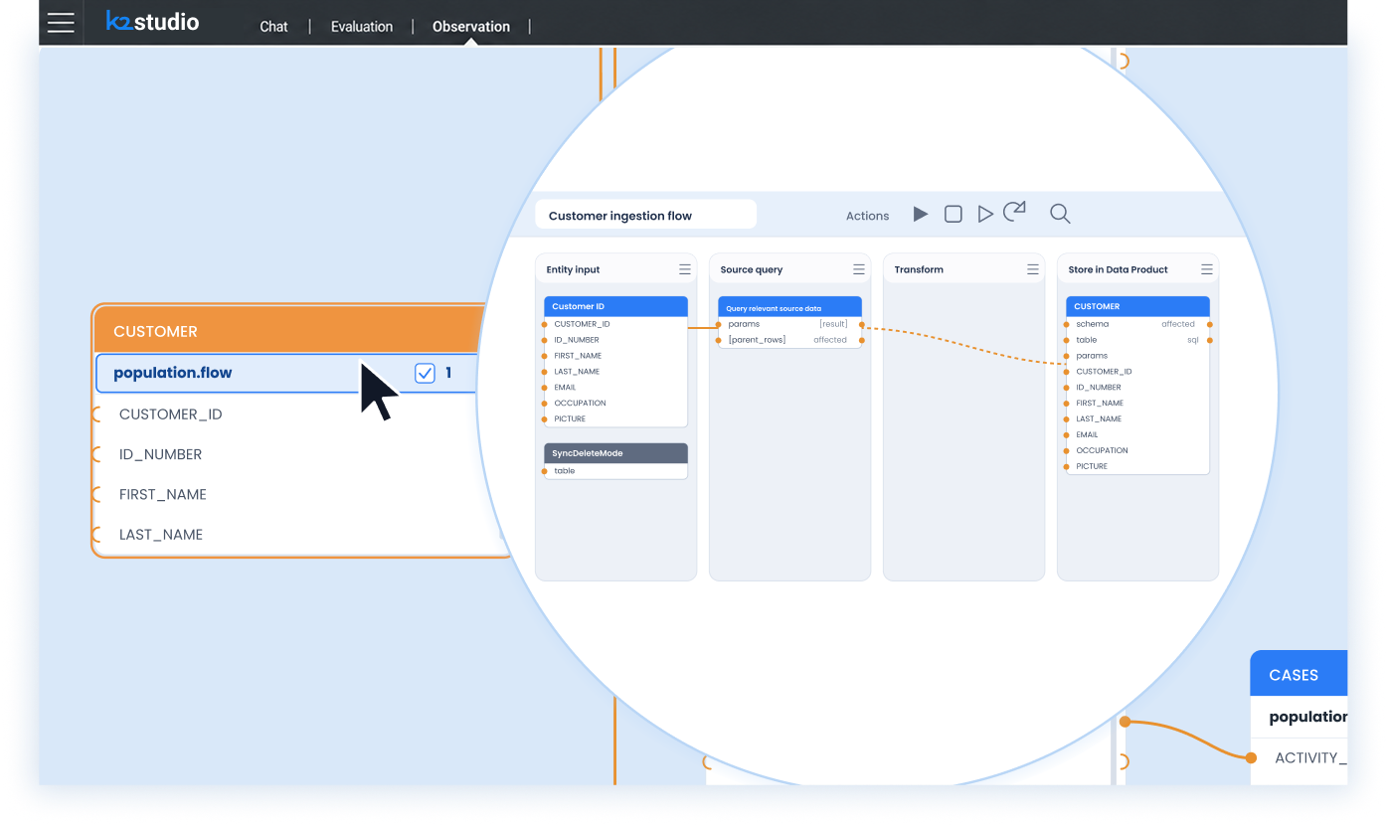Click params field in blue CUSTOMER block
The image size is (1387, 826).
coord(1092,356)
